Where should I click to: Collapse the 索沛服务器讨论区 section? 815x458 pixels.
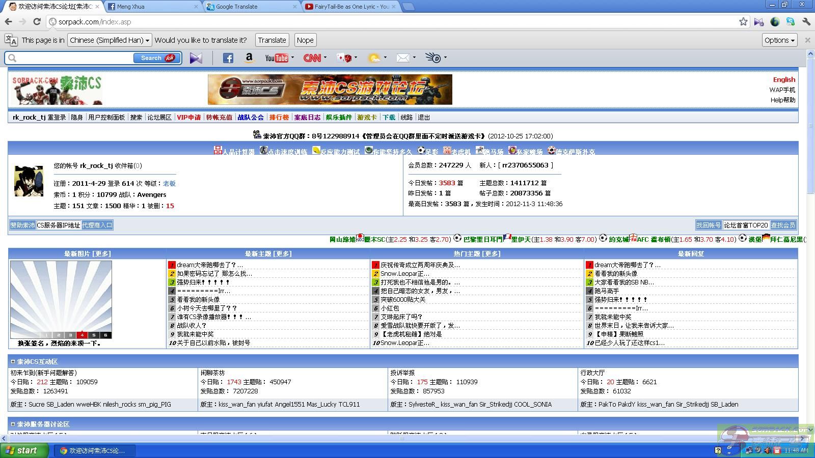tap(13, 424)
